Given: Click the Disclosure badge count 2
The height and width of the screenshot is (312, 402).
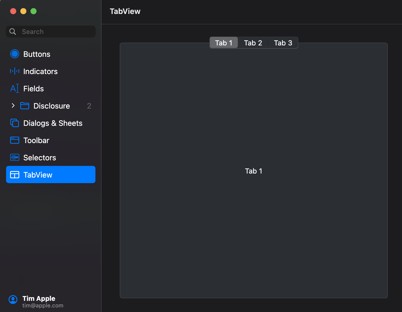Looking at the screenshot, I should pos(89,106).
